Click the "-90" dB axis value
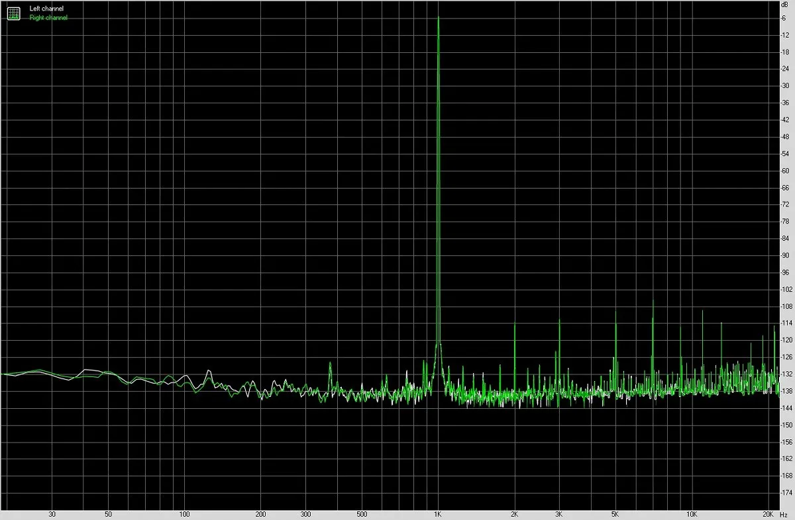 click(786, 255)
